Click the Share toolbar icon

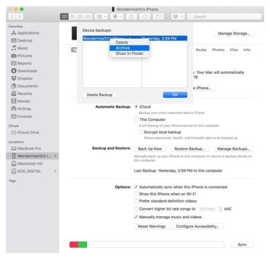132,16
